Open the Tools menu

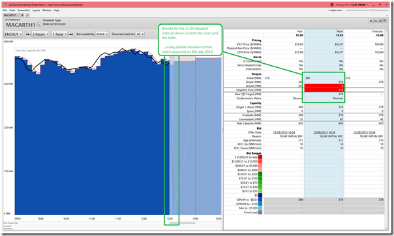12,10
